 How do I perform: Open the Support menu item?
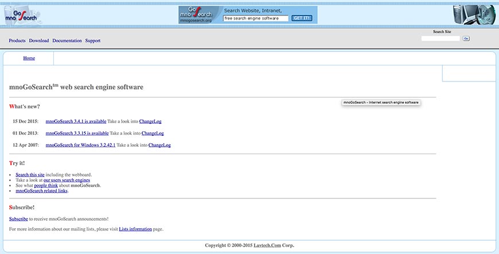coord(93,41)
